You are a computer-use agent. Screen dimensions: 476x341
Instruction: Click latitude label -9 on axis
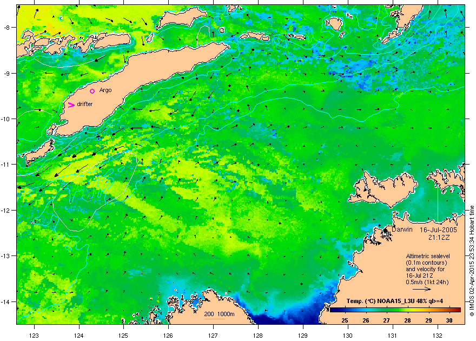pyautogui.click(x=6, y=73)
